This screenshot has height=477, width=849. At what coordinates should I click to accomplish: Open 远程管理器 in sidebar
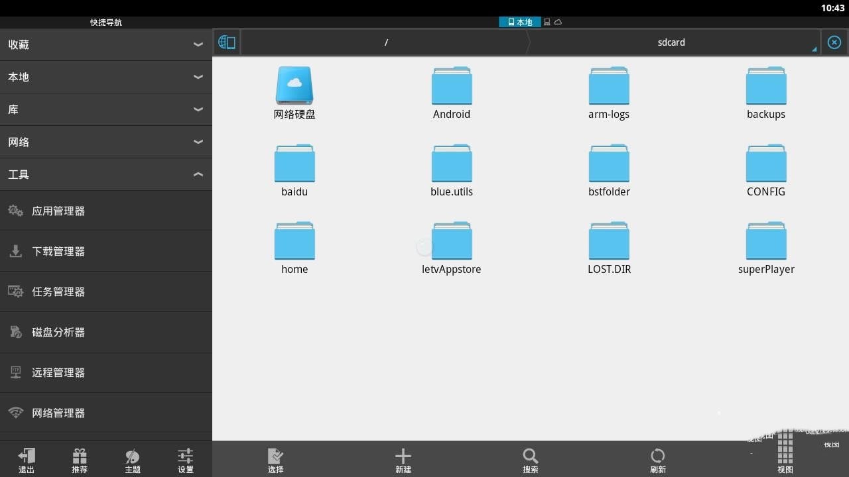(106, 372)
